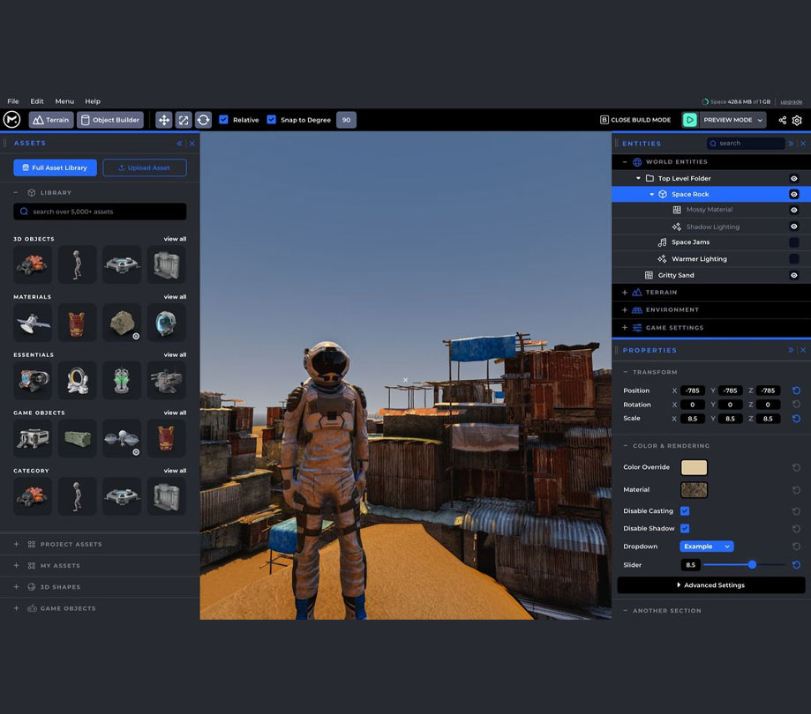
Task: Select the scale tool icon
Action: tap(184, 120)
